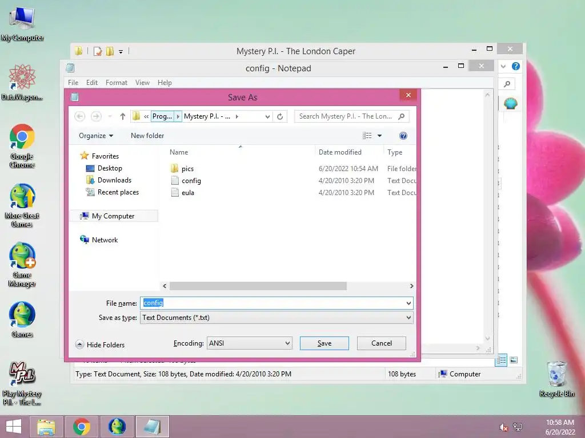Click Prog... breadcrumb segment
This screenshot has width=585, height=438.
pyautogui.click(x=162, y=116)
